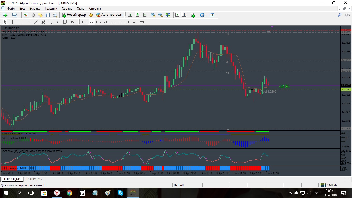Create a new chart with the toolbar icon
Image resolution: width=352 pixels, height=198 pixels.
coord(5,15)
